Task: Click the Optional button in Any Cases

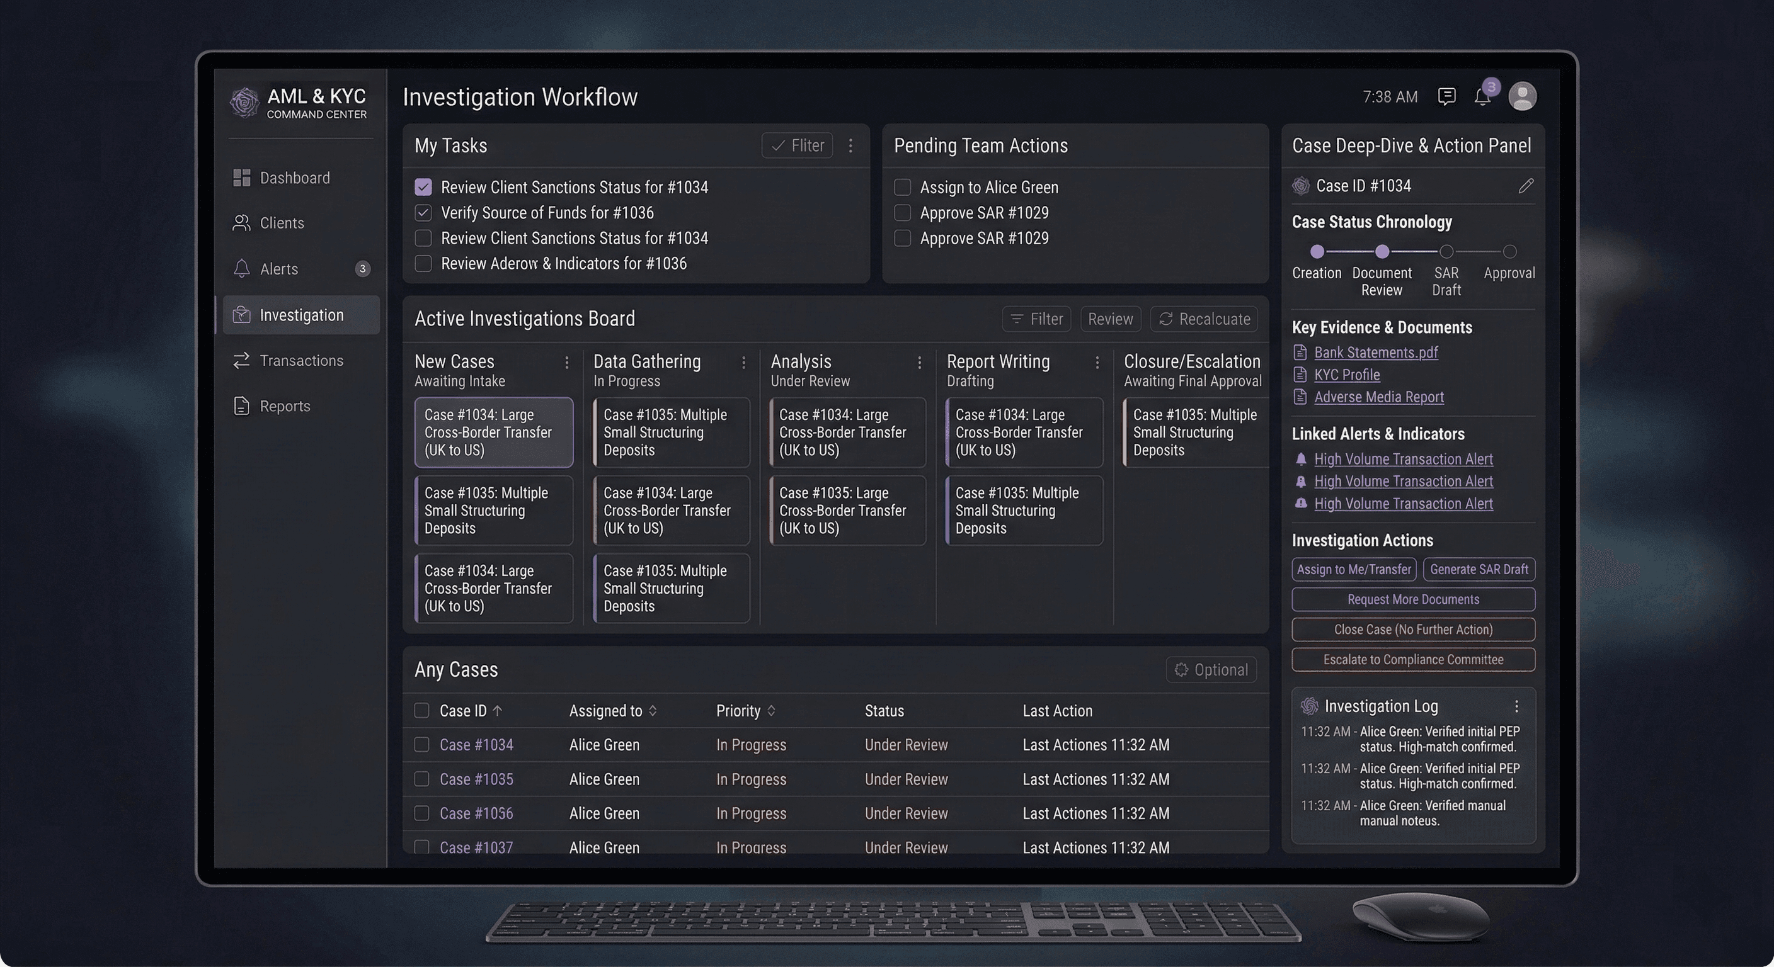Action: click(x=1211, y=670)
